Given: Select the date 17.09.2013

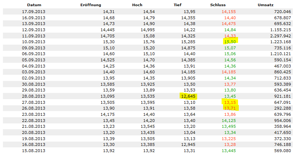Looking at the screenshot, I should (34, 12).
